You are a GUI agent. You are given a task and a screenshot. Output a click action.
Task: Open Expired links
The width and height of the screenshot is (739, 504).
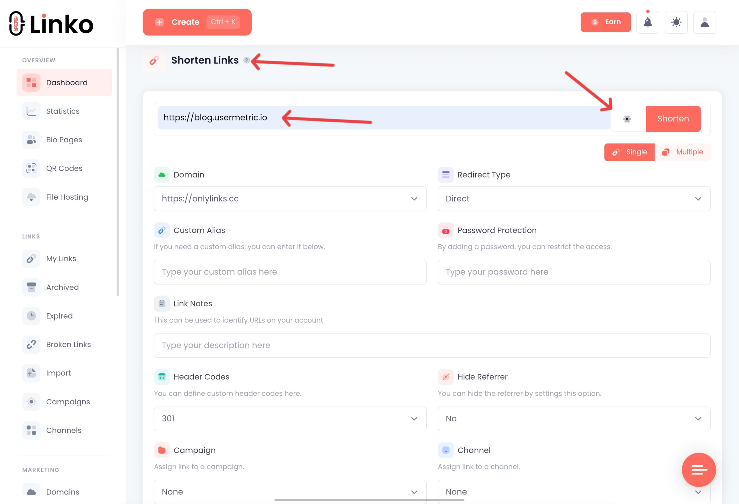64,316
